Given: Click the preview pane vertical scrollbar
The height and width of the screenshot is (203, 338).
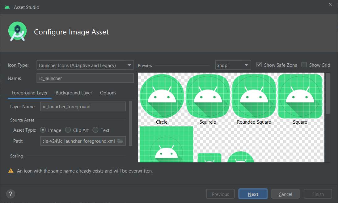Looking at the screenshot, I should tap(328, 93).
